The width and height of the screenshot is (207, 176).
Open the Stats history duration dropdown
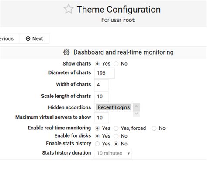[x=113, y=153]
